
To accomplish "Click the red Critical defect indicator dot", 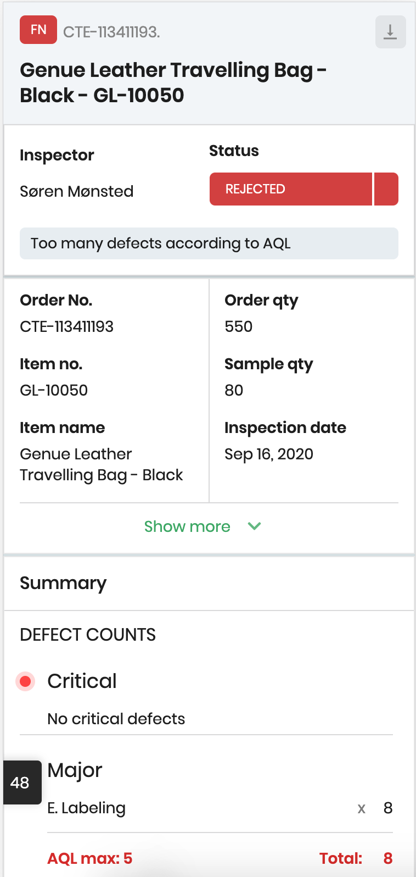I will 25,680.
